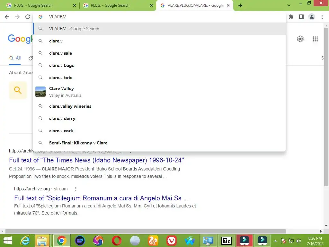Screen dimensions: 329x247
Task: Open the dark blue browser taskbar icon
Action: (80, 241)
